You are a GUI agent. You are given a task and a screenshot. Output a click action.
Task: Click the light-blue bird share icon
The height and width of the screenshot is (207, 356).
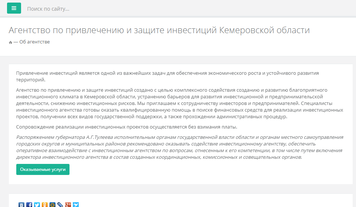coord(76,205)
